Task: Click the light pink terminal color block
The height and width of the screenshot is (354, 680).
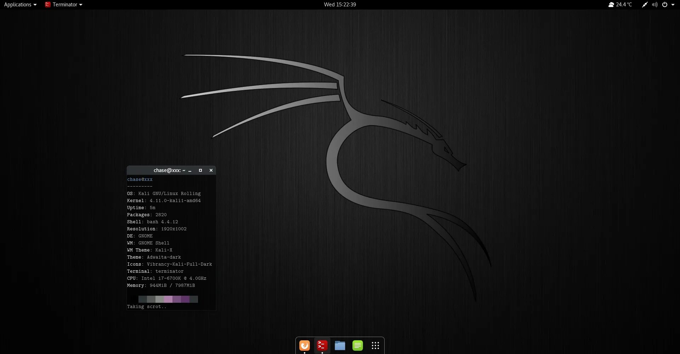Action: (x=168, y=299)
